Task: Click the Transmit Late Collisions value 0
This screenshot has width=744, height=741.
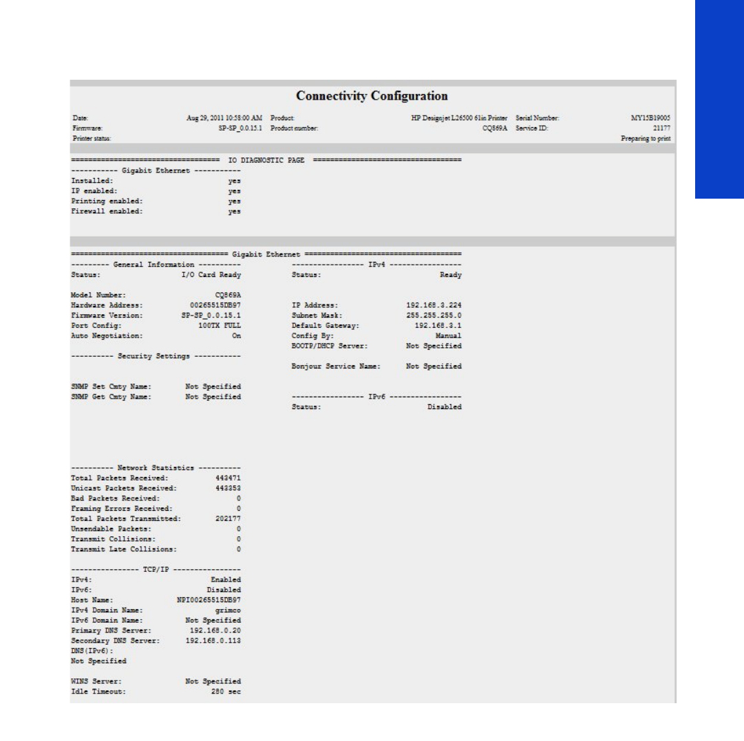Action: (239, 549)
